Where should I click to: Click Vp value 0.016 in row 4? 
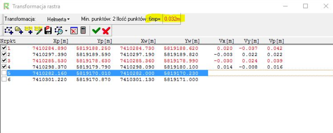[275, 67]
